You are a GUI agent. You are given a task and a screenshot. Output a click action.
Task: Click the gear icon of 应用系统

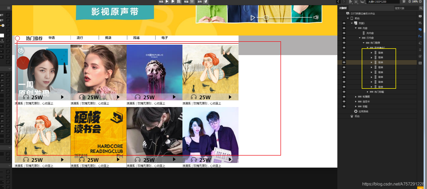(x=356, y=111)
